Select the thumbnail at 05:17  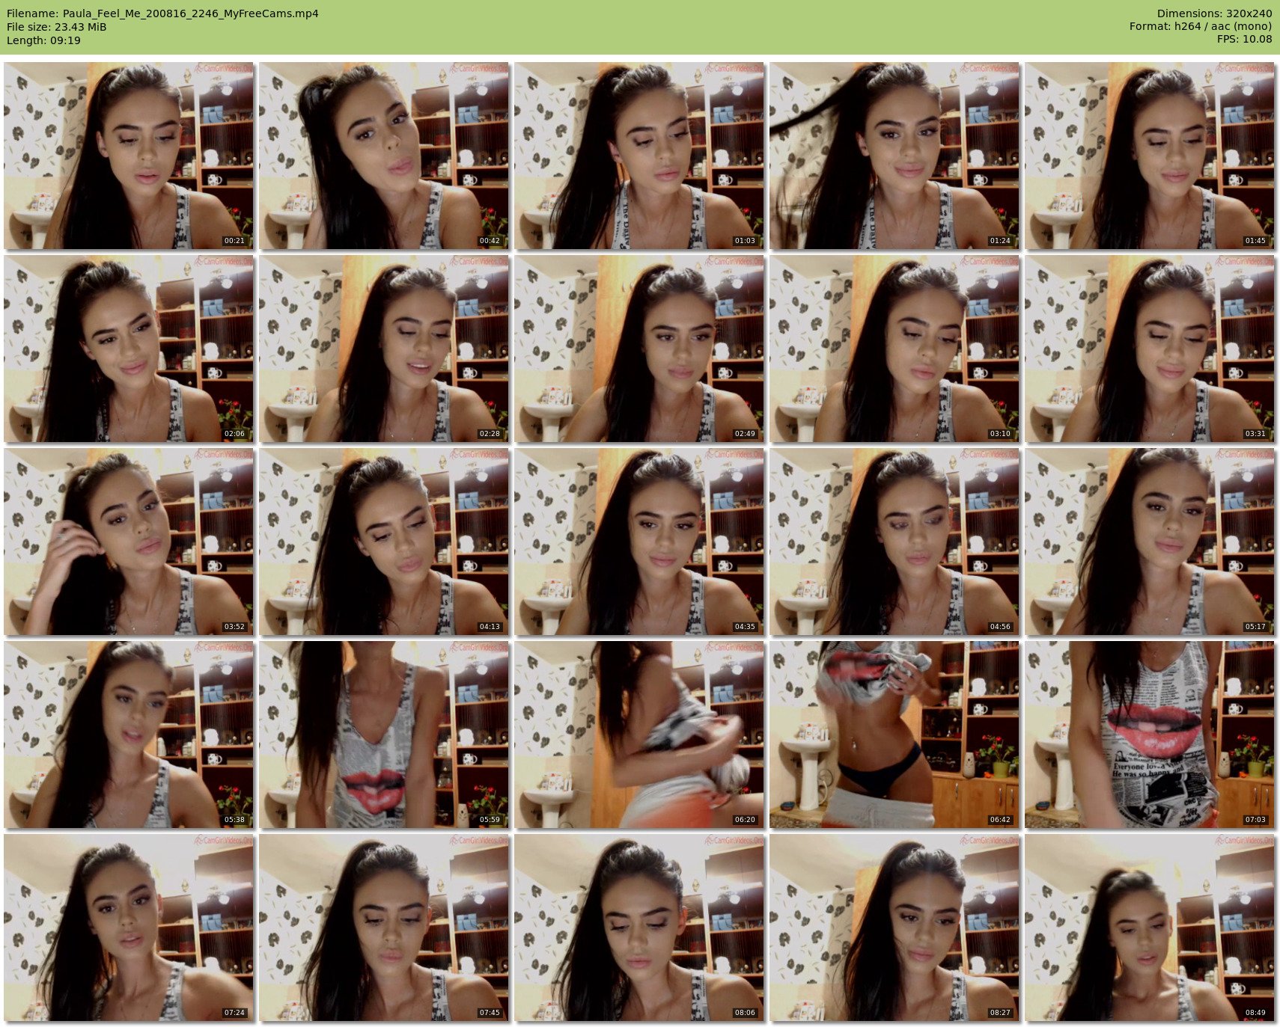pos(1150,542)
